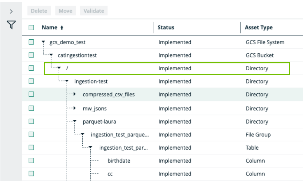
Task: Collapse the ingestion-test directory node
Action: coord(67,82)
